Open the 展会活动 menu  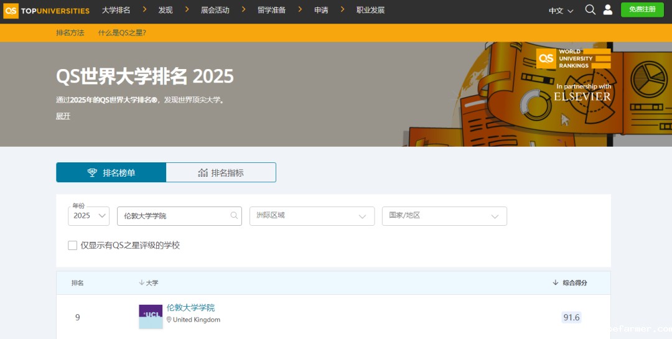pos(215,11)
